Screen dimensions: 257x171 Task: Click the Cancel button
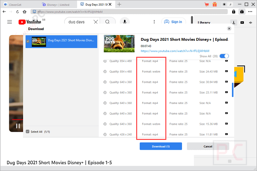208,146
